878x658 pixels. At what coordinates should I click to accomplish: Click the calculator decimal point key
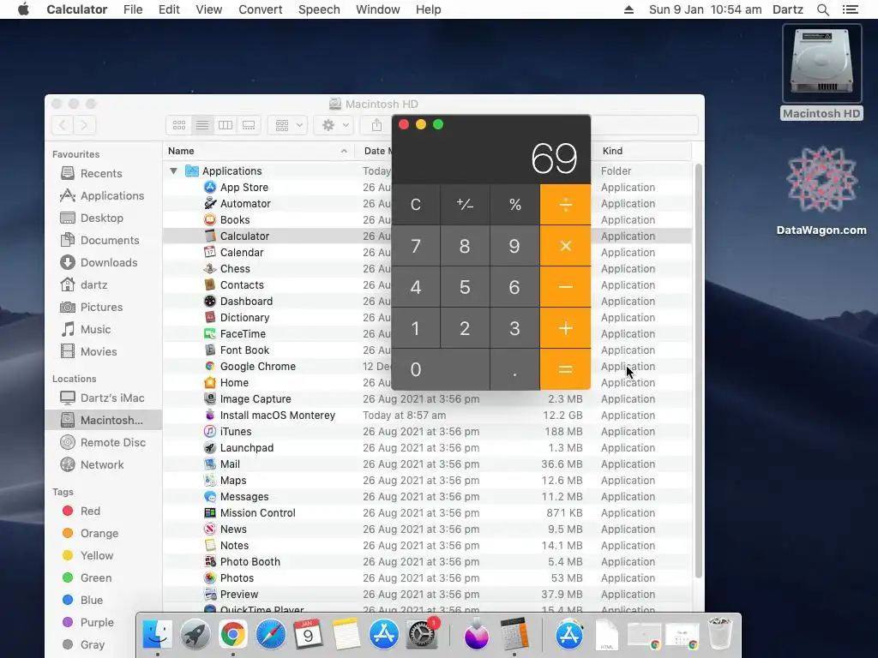[514, 369]
